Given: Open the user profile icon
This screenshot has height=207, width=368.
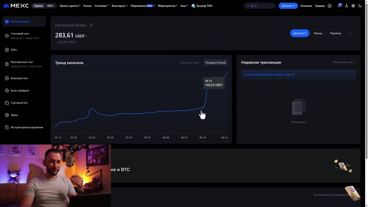Looking at the screenshot, I should pyautogui.click(x=329, y=6).
